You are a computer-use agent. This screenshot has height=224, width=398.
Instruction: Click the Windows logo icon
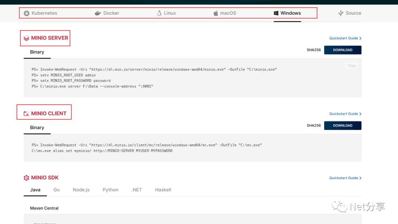pos(276,13)
